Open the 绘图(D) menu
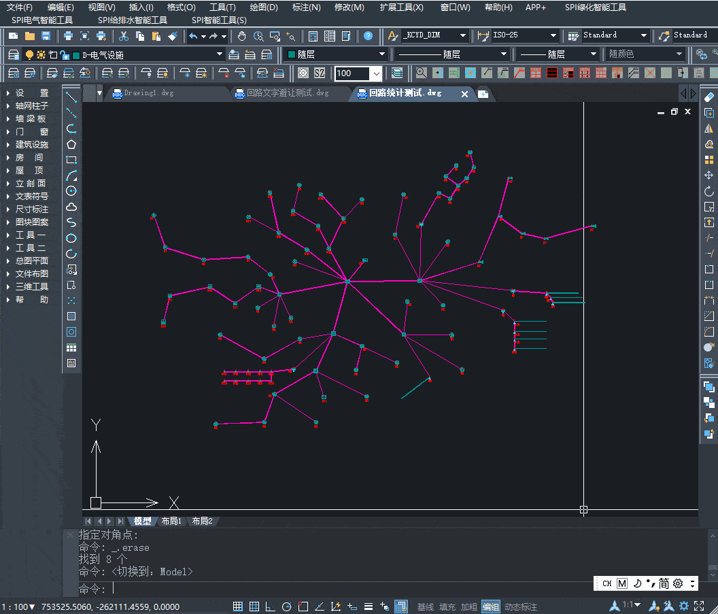 pos(264,7)
